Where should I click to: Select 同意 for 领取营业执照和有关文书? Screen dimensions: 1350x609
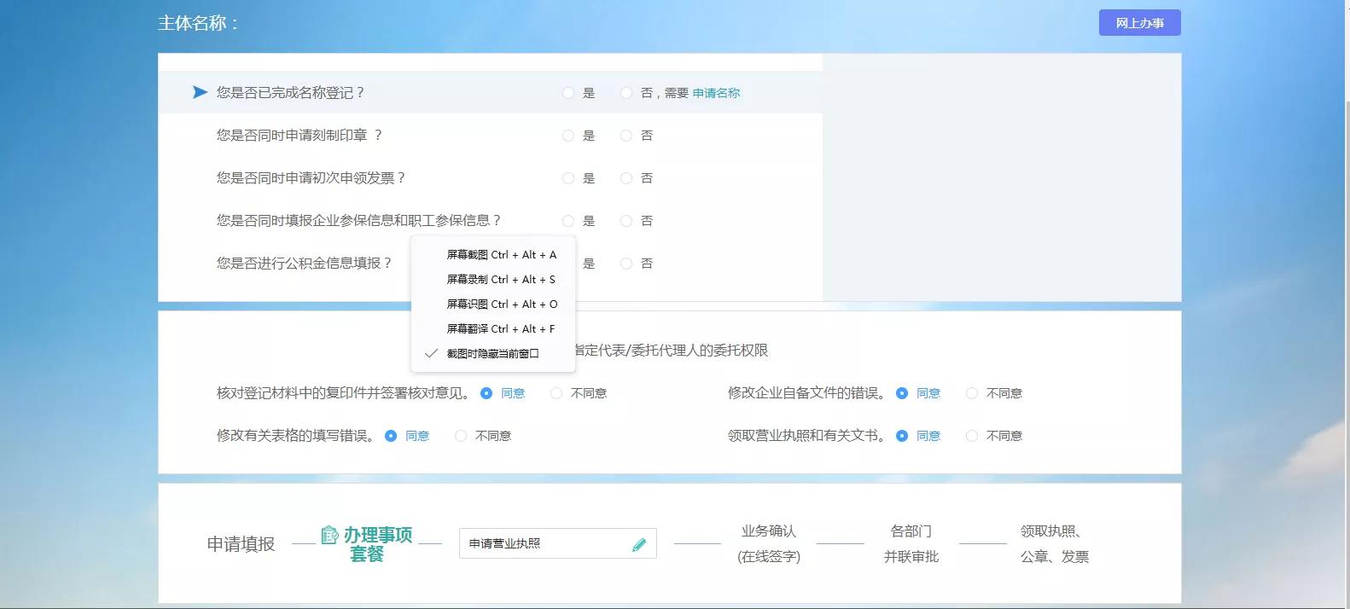(902, 436)
